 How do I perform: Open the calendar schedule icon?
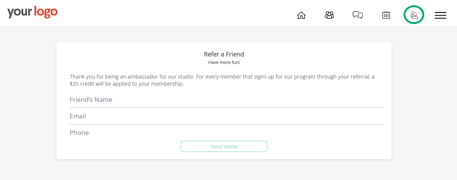pyautogui.click(x=386, y=15)
